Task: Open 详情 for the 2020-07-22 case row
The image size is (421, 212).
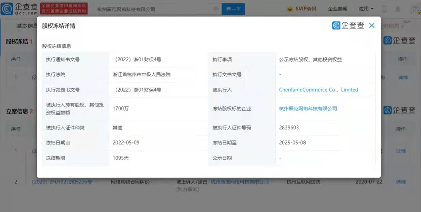Action: click(401, 182)
